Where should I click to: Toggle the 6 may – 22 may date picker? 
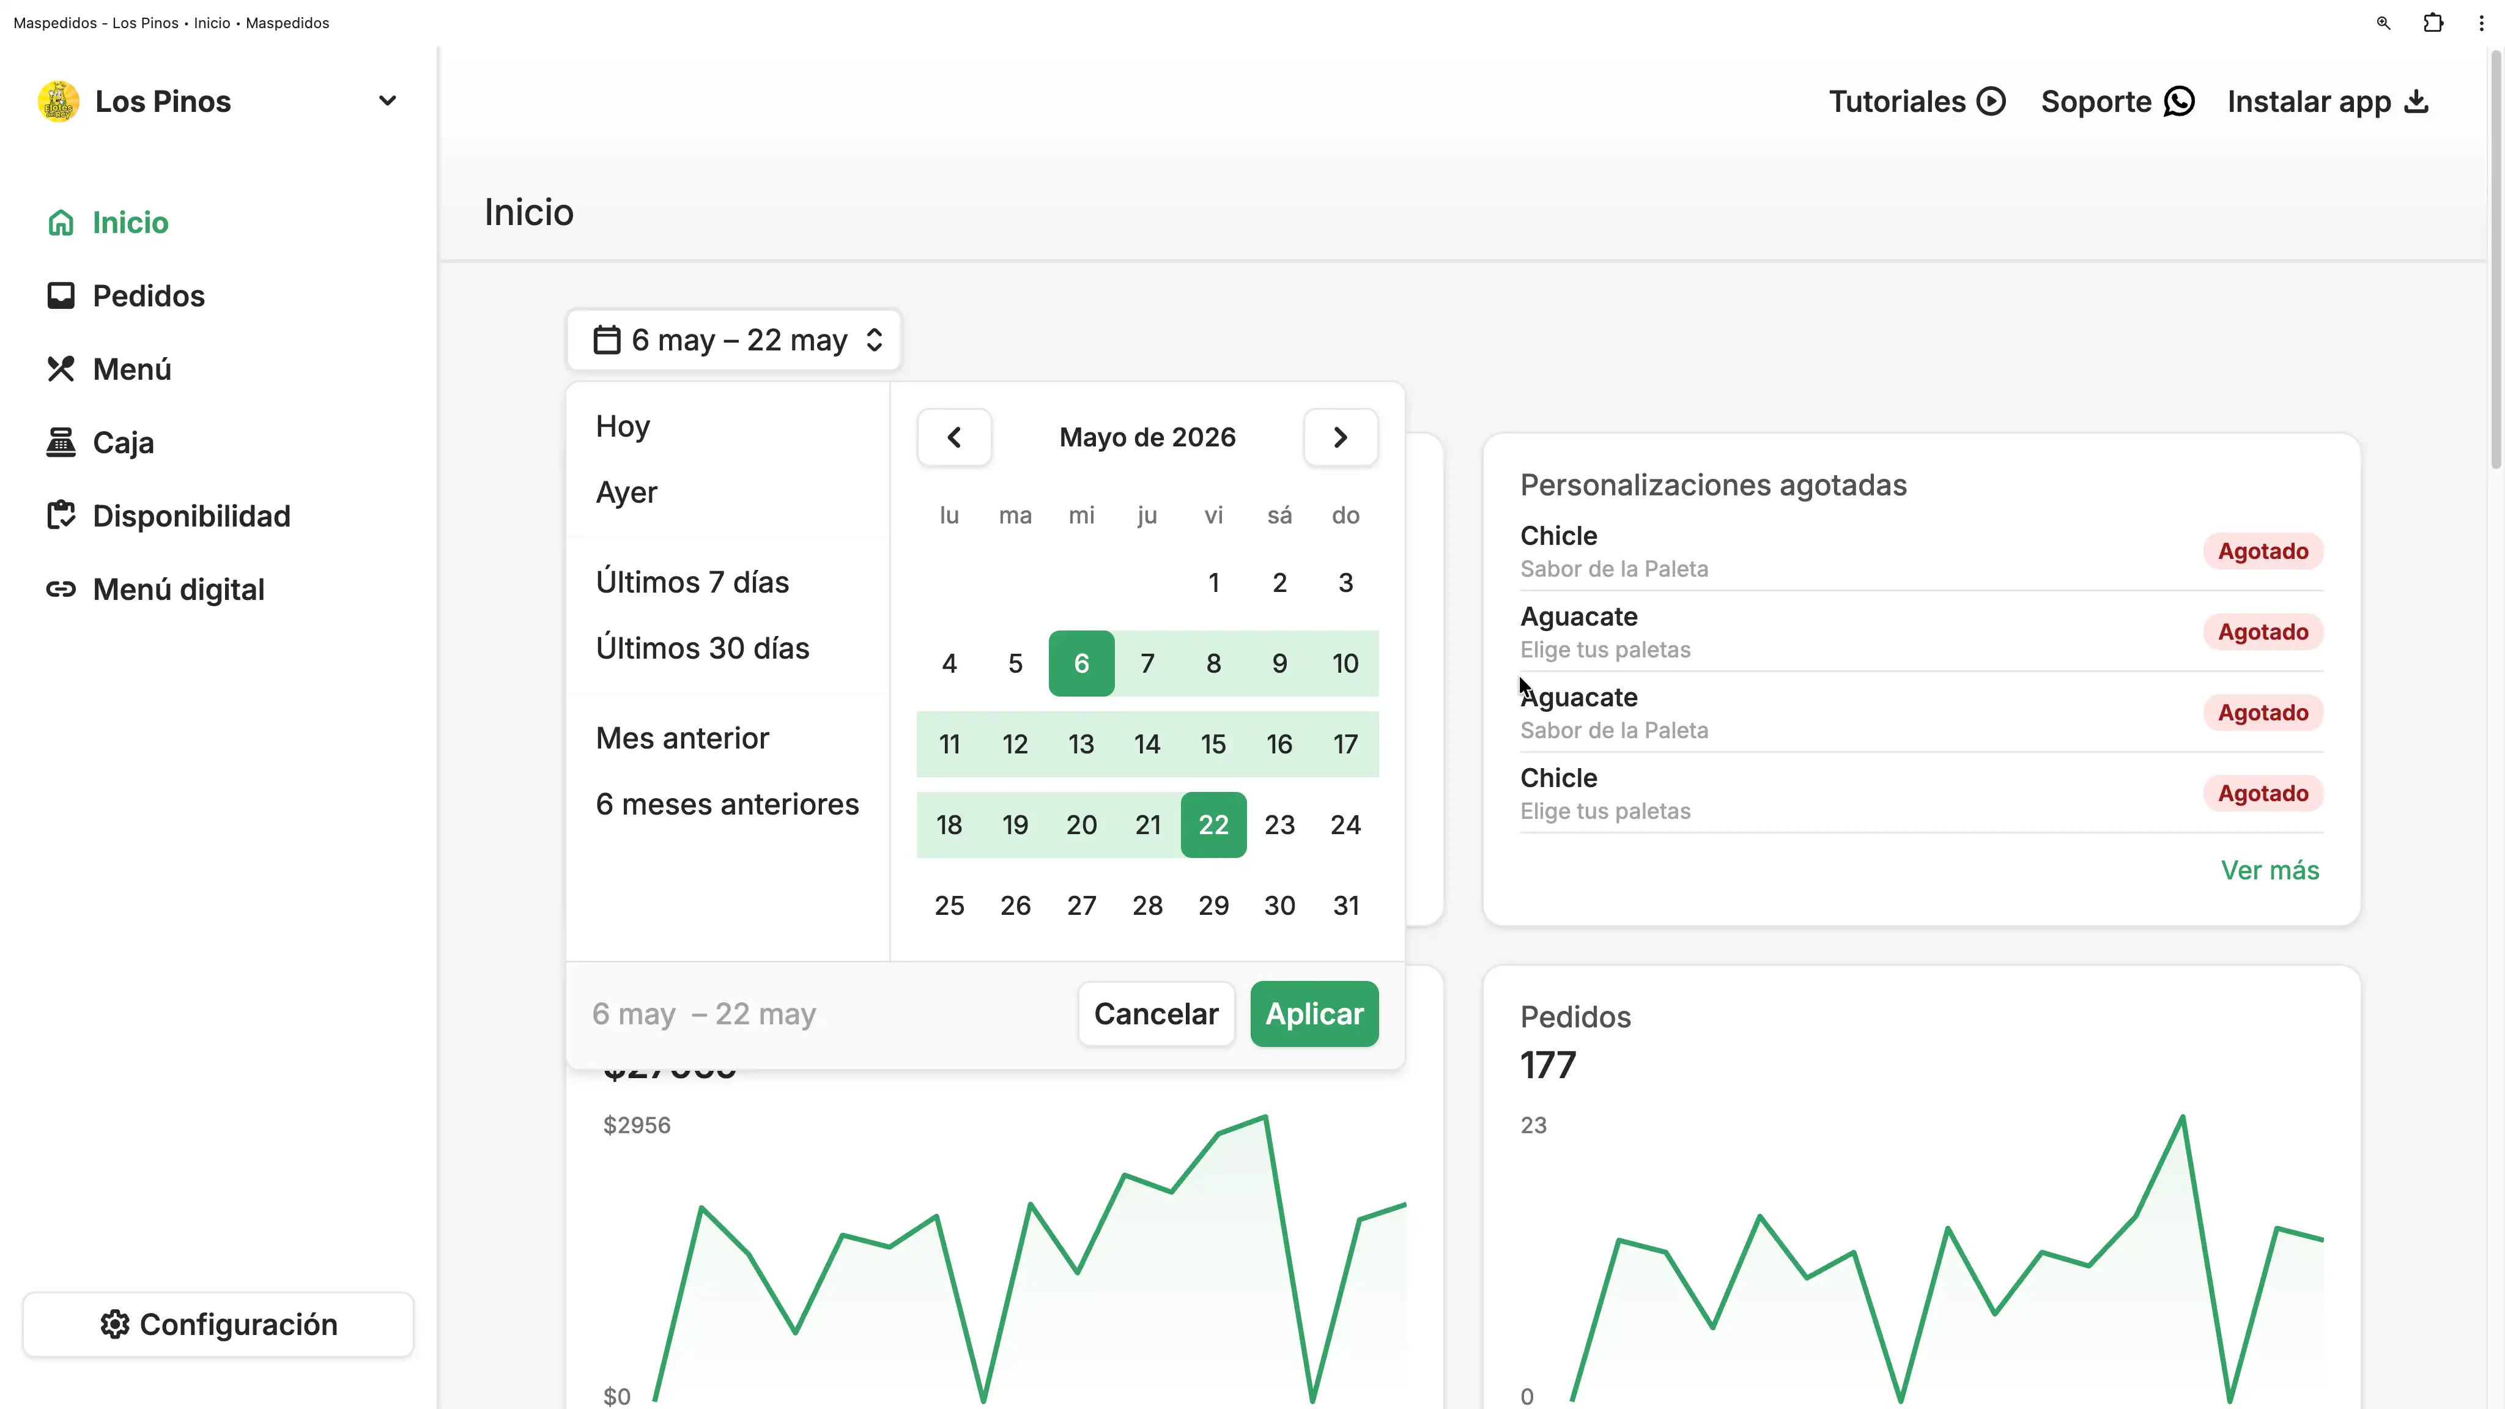click(x=734, y=341)
